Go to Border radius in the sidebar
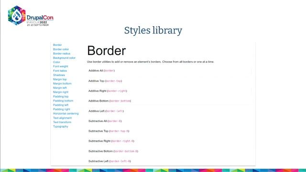 click(62, 54)
